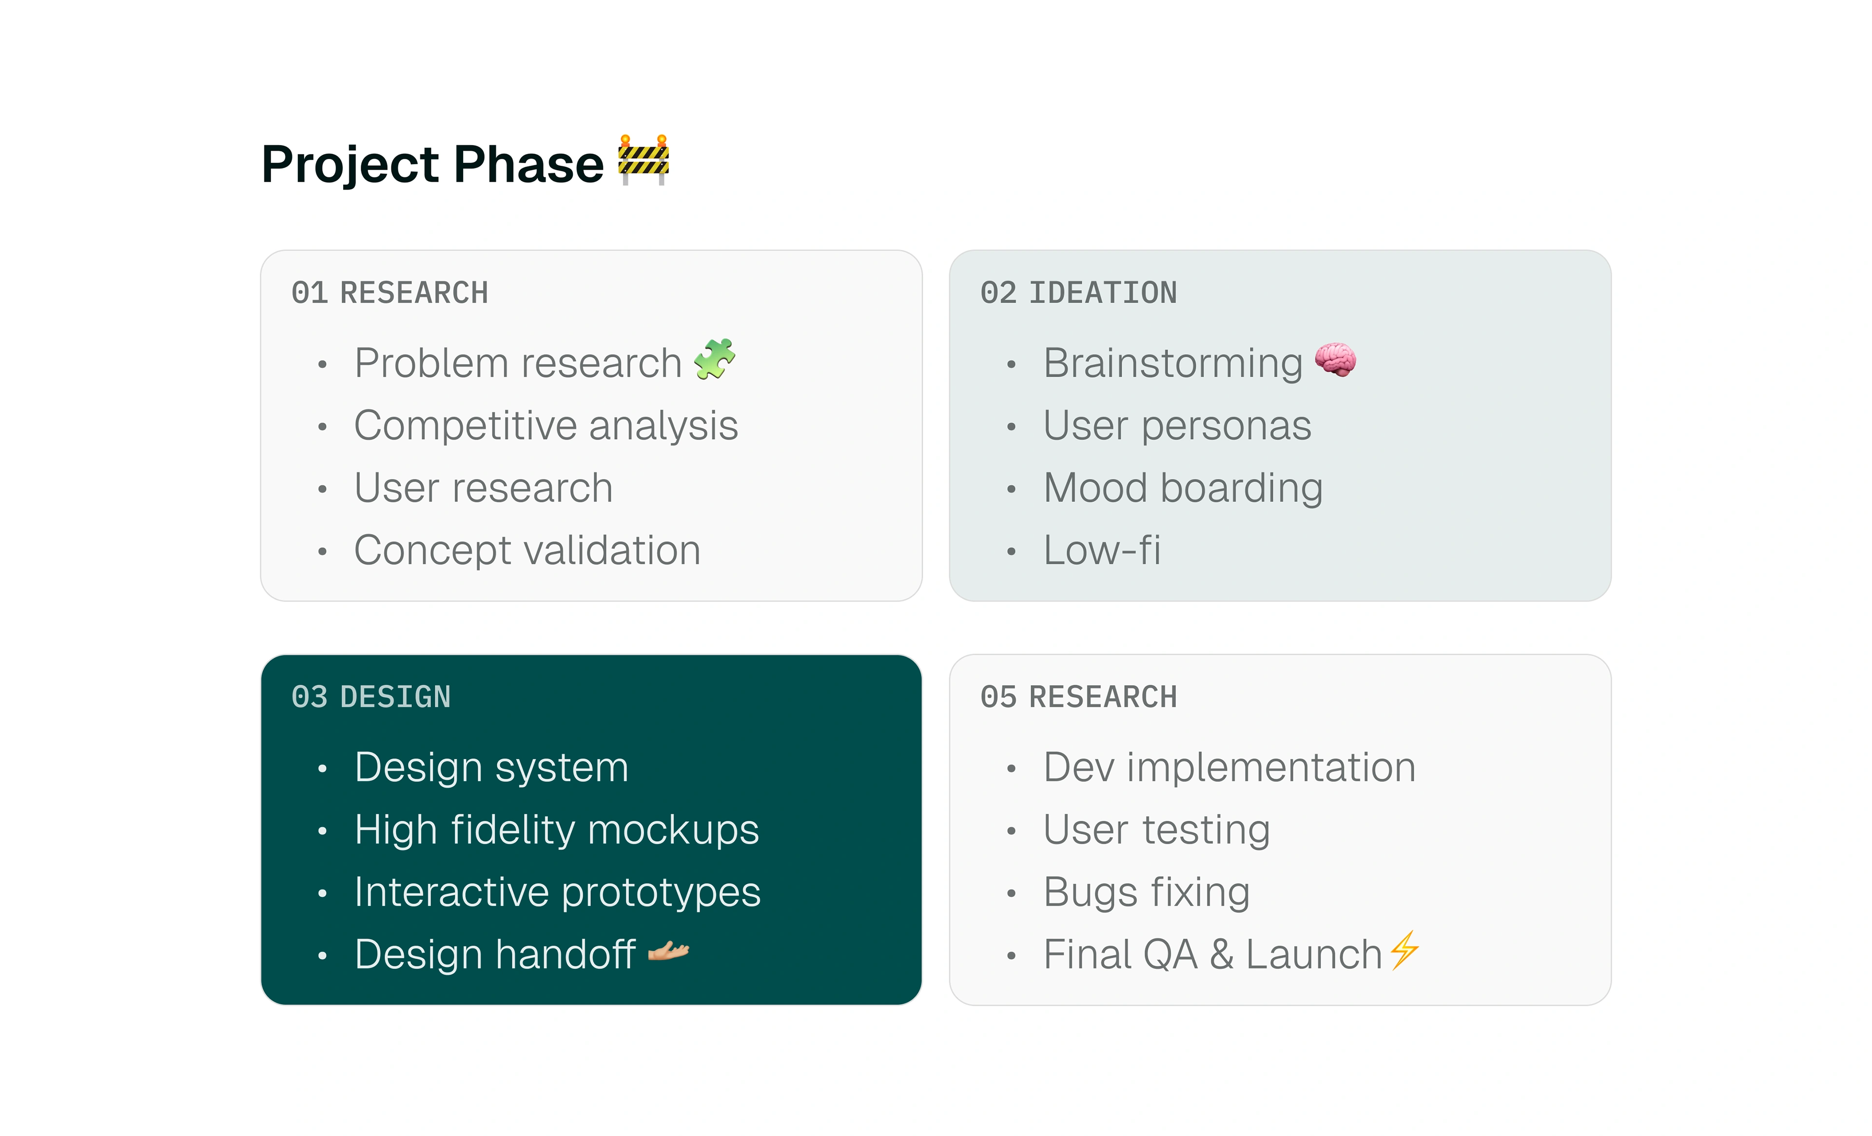
Task: Click the Concept validation bullet text
Action: pyautogui.click(x=526, y=551)
